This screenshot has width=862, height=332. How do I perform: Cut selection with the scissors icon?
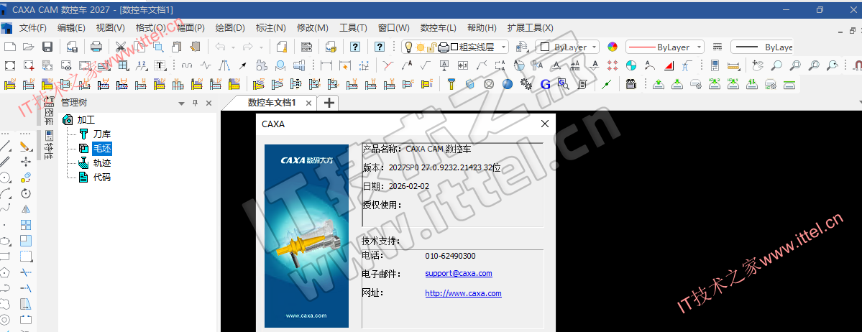[x=121, y=47]
